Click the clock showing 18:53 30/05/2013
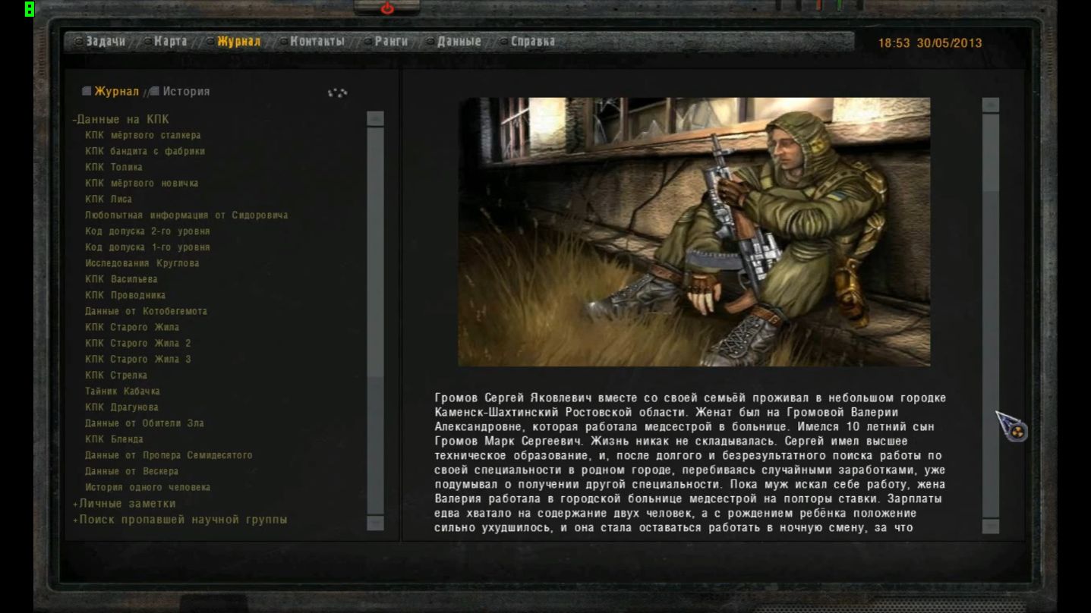The image size is (1091, 613). pyautogui.click(x=930, y=43)
